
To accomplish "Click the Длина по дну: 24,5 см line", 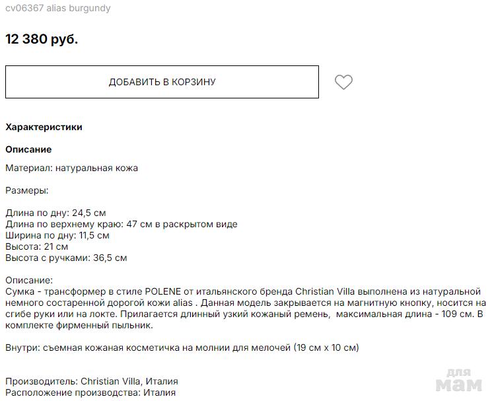I will 55,213.
